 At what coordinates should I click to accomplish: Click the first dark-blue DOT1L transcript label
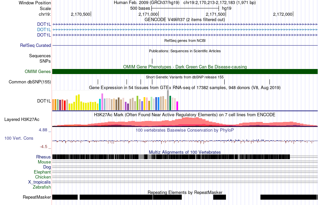(44, 24)
